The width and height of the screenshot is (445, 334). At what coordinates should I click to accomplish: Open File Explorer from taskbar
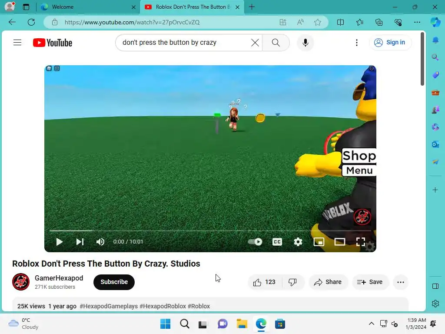point(242,324)
